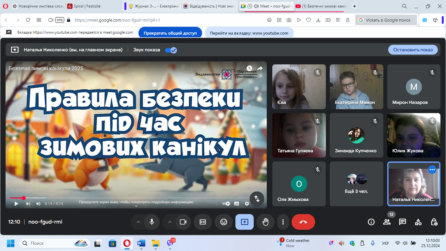This screenshot has width=446, height=251.
Task: Toggle YouTube autoplay switch
Action: point(226,204)
